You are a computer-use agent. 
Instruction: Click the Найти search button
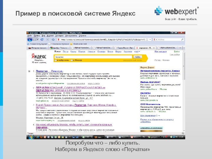coord(138,57)
